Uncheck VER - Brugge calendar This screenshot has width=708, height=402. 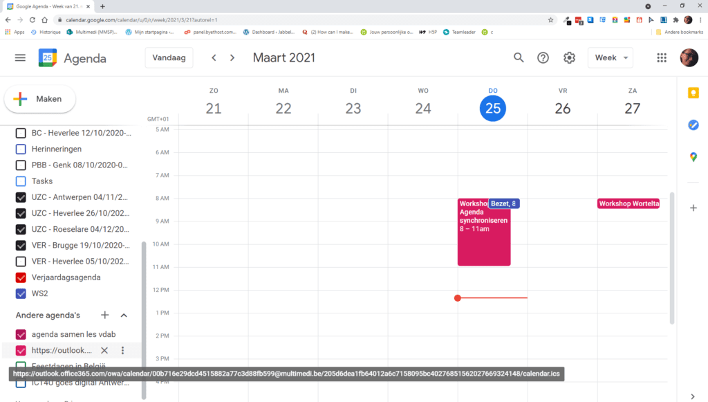click(21, 245)
